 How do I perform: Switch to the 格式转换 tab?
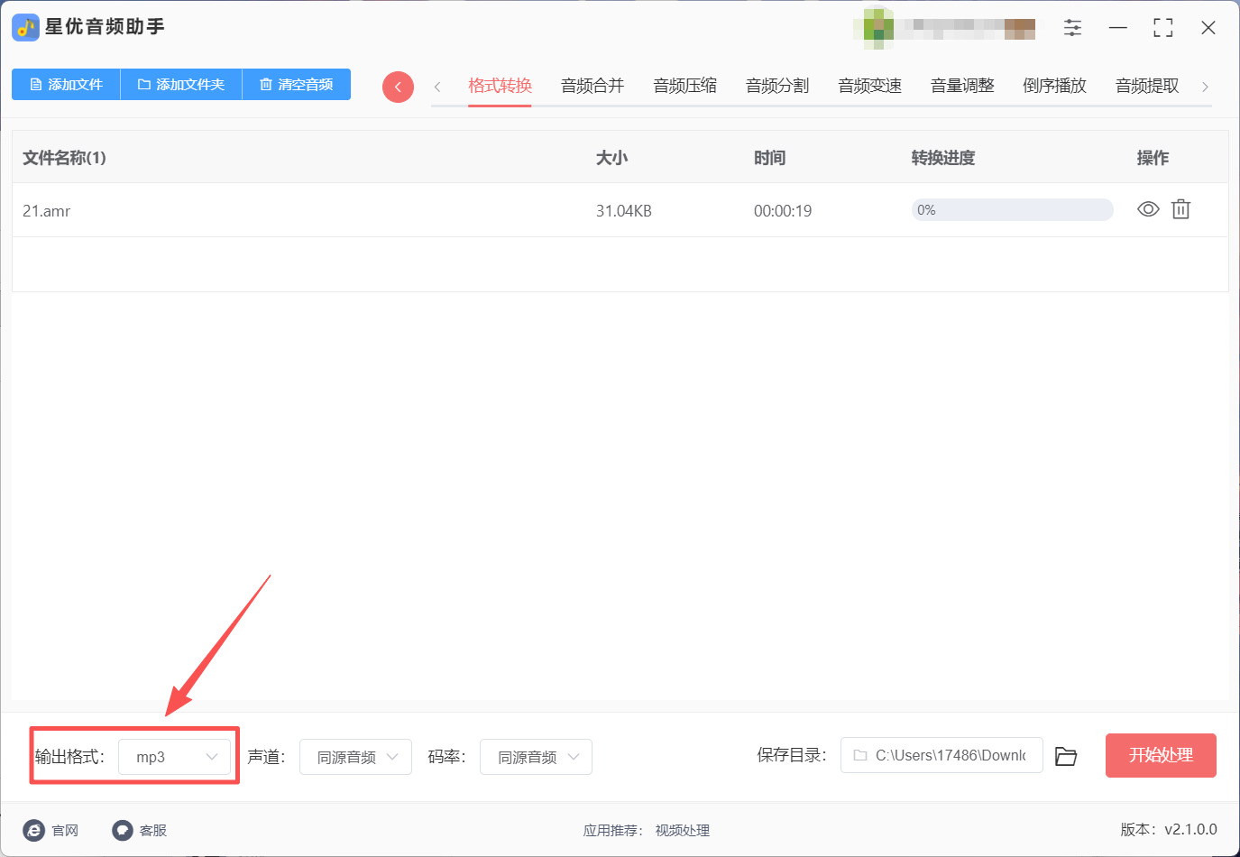tap(500, 86)
